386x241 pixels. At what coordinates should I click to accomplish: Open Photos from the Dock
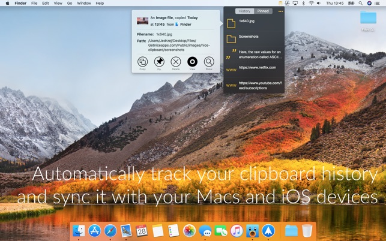(x=189, y=231)
